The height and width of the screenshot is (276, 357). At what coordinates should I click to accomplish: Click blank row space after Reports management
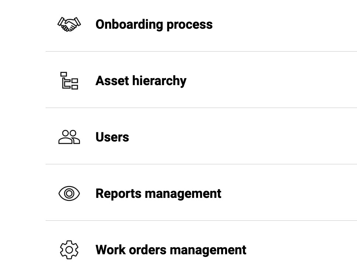click(291, 193)
